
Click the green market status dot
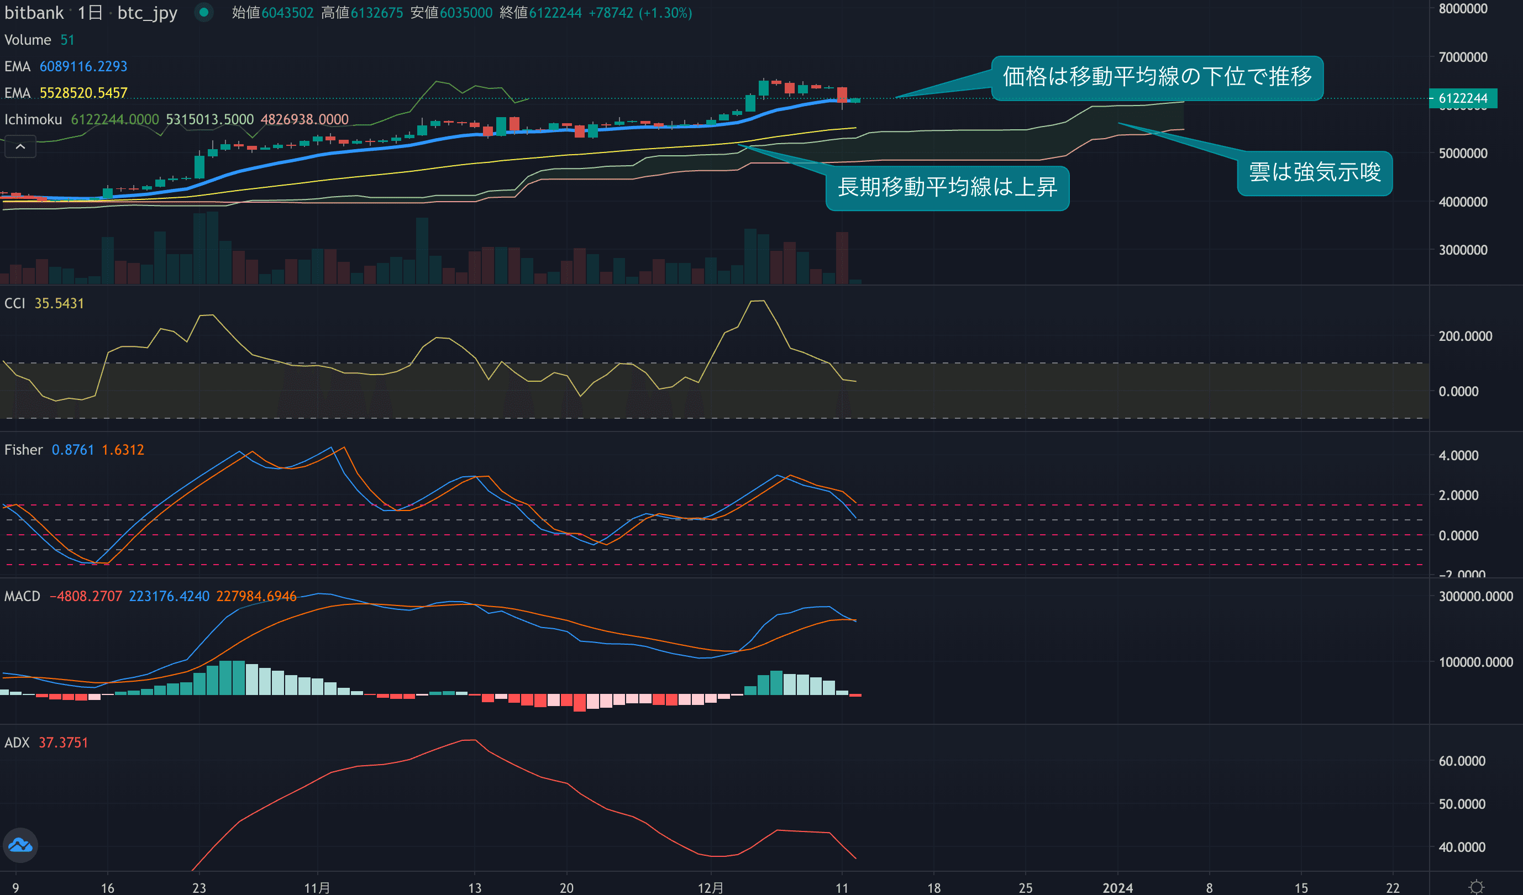204,12
